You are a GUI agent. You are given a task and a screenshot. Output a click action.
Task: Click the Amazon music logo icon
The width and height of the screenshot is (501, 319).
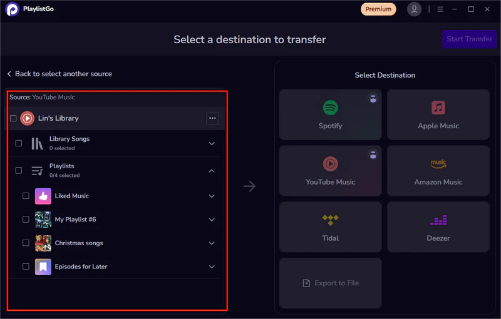(x=438, y=164)
